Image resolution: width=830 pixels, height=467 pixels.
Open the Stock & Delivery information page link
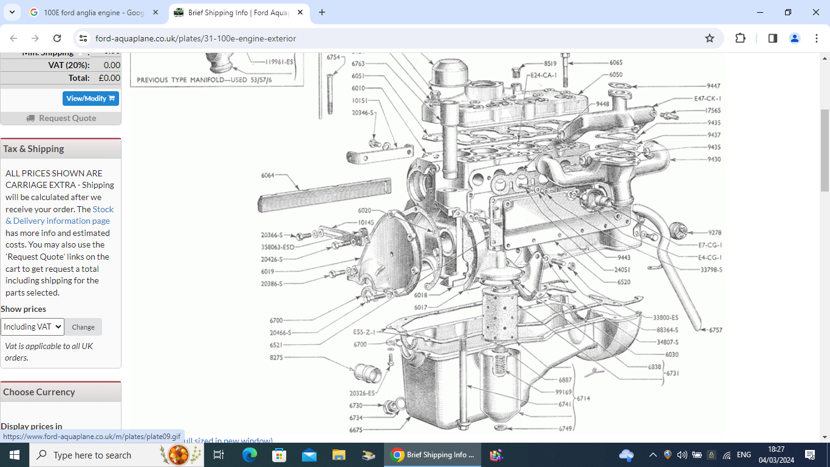point(58,221)
